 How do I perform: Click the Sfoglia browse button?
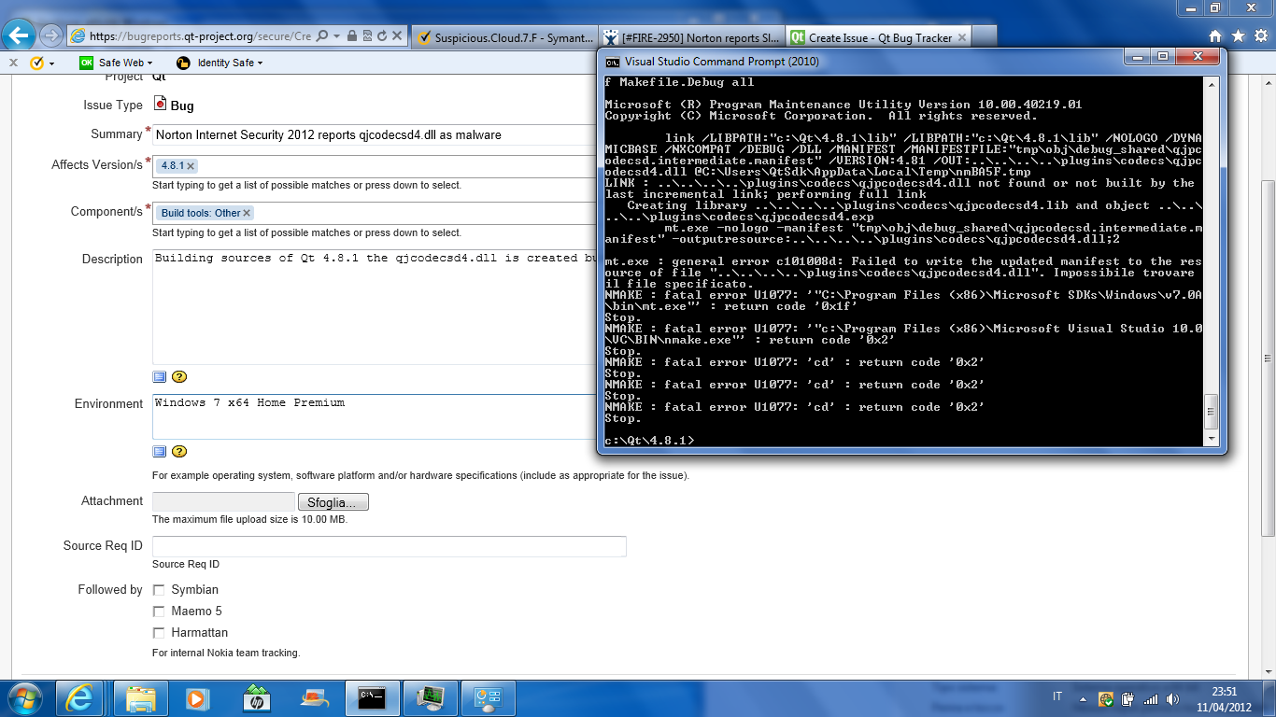tap(333, 502)
